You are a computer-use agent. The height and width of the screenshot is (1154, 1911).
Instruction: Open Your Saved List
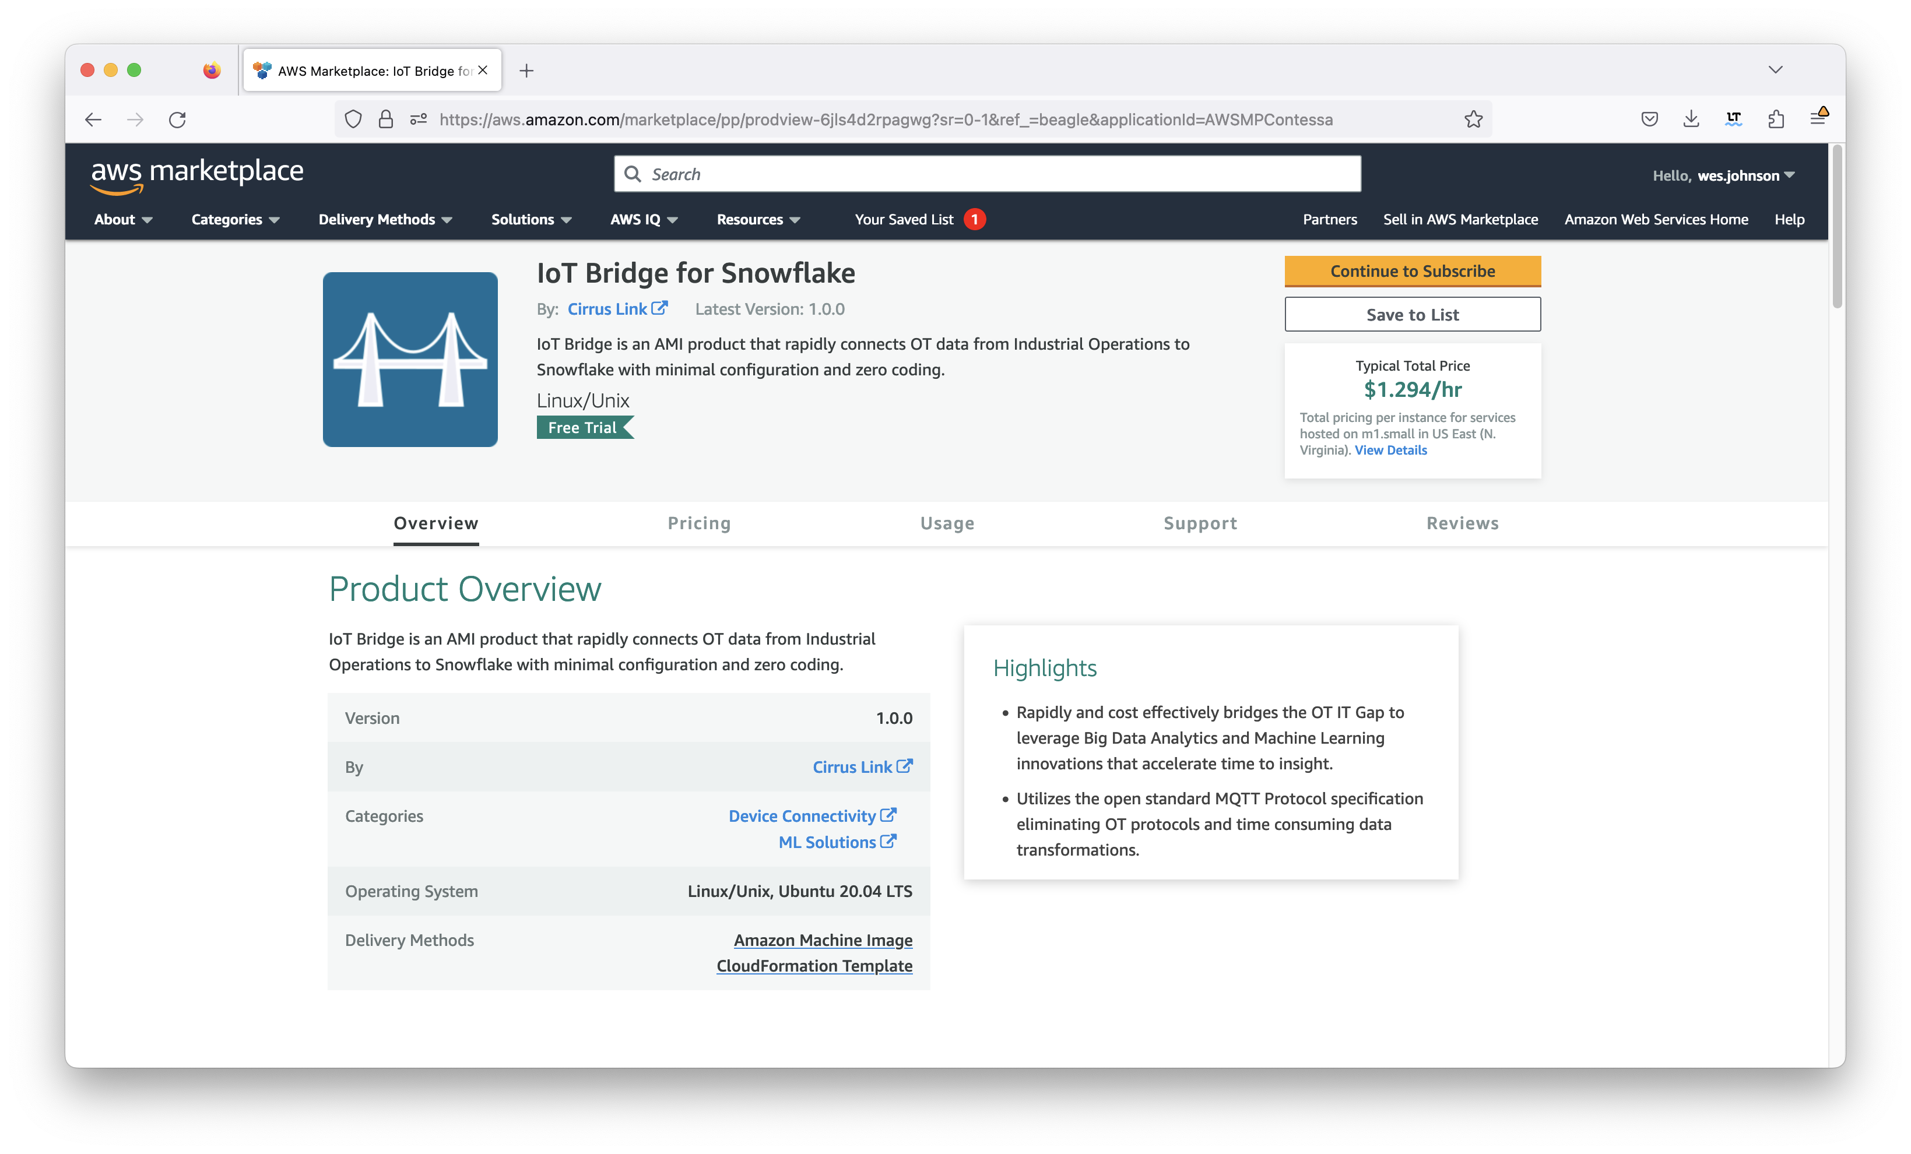tap(904, 220)
